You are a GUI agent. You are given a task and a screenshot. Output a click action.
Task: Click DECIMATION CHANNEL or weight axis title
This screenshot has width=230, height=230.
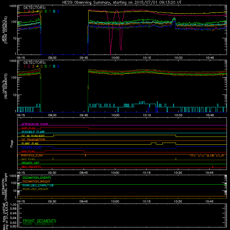tap(4, 187)
